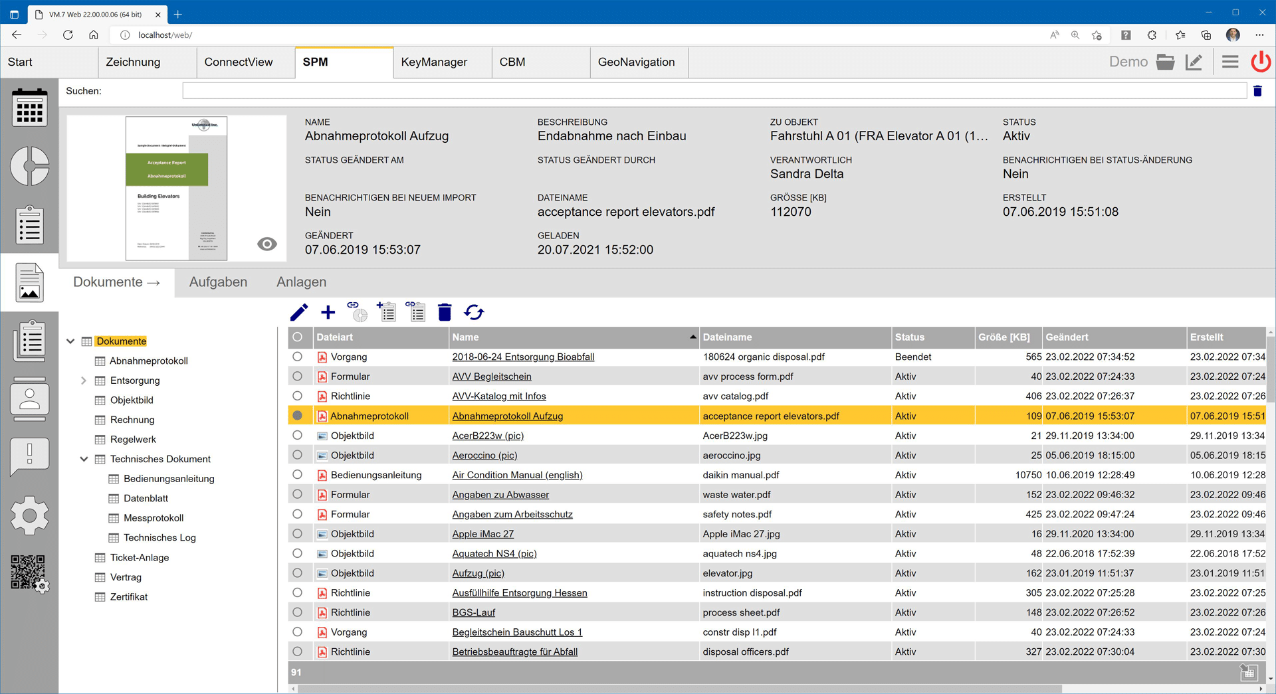Click the link list toolbar icon
Image resolution: width=1276 pixels, height=694 pixels.
point(416,311)
